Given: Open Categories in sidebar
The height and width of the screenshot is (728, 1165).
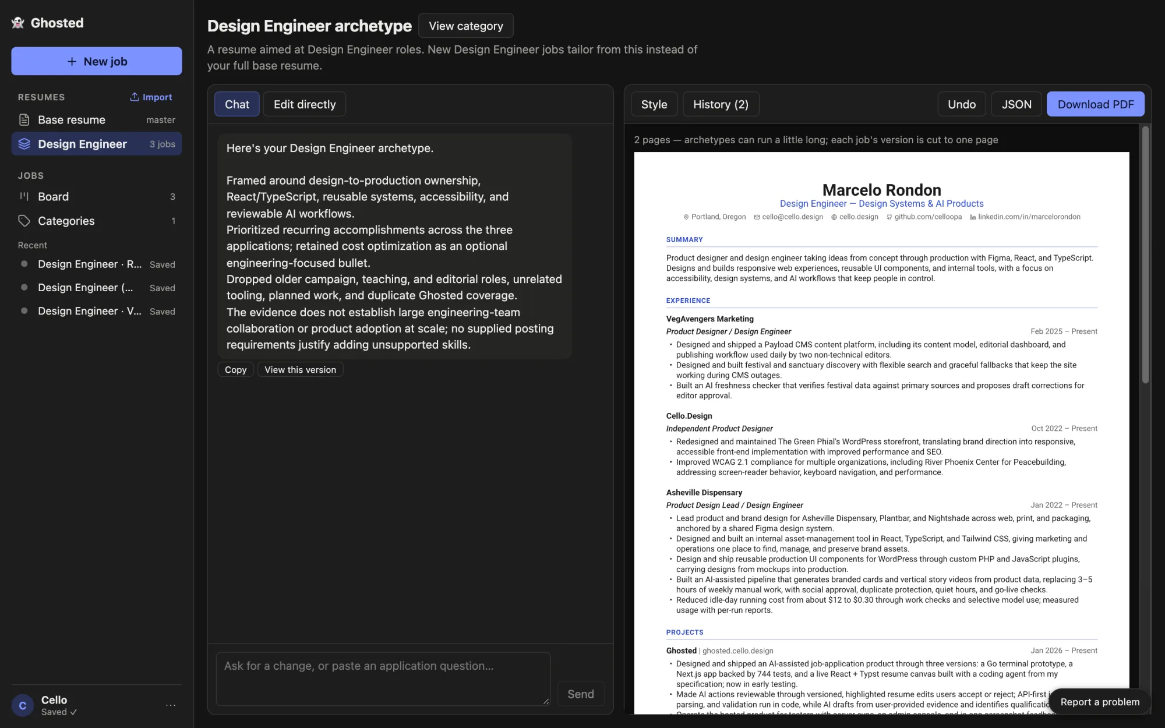Looking at the screenshot, I should 97,221.
